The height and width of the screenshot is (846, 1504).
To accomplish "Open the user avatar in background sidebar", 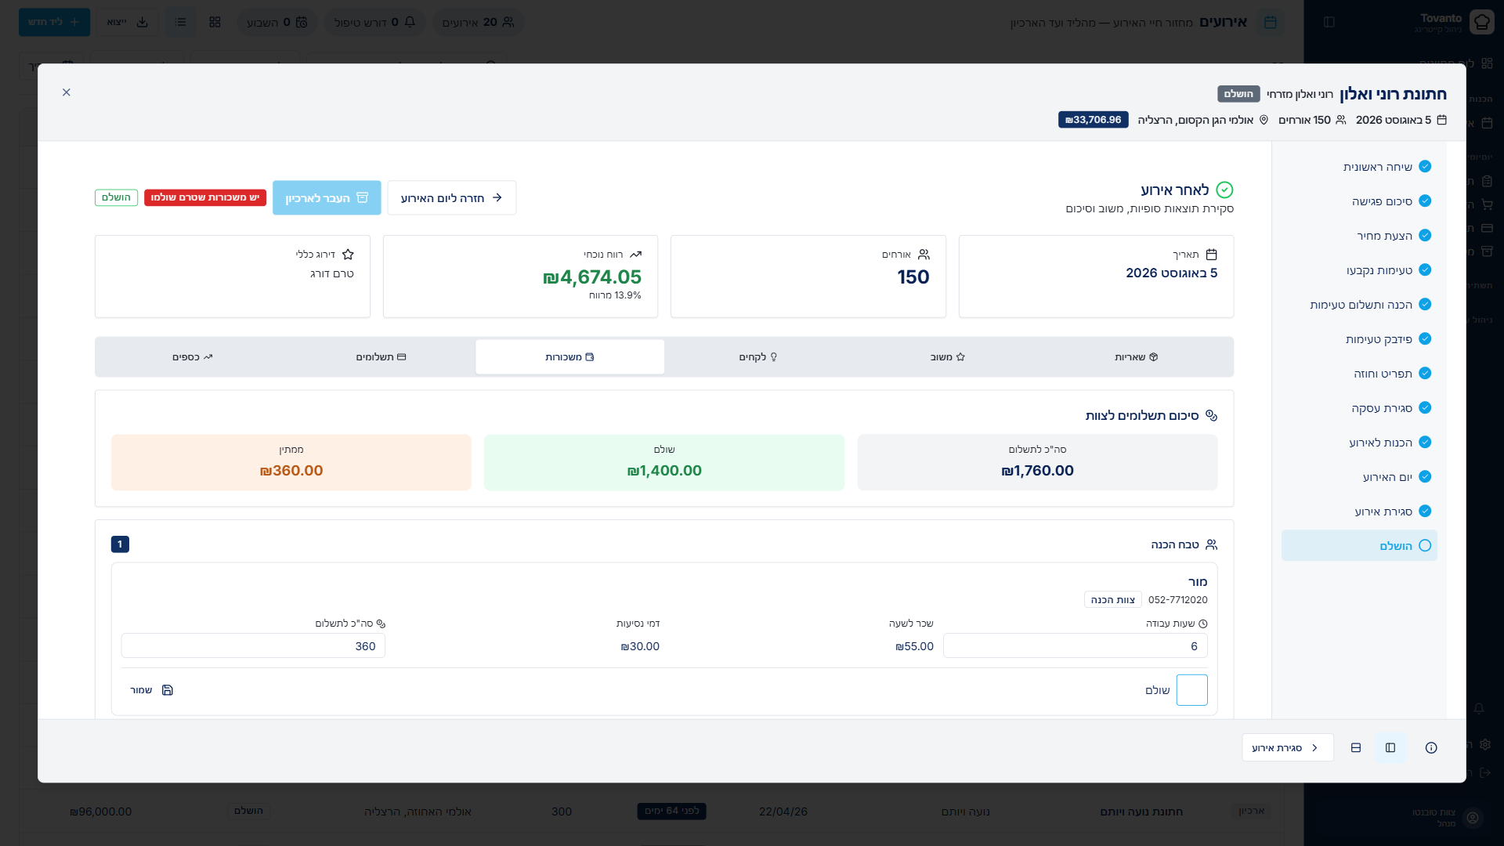I will pyautogui.click(x=1473, y=818).
